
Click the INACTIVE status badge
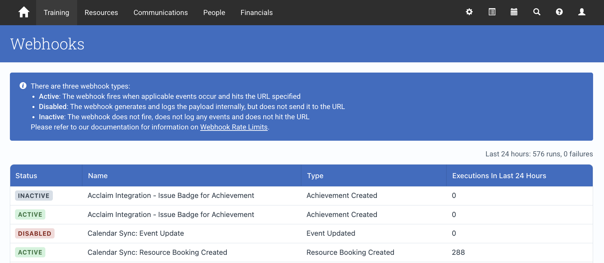34,196
